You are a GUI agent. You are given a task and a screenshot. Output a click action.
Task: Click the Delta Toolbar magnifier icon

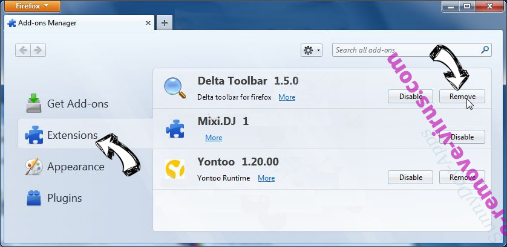(175, 88)
